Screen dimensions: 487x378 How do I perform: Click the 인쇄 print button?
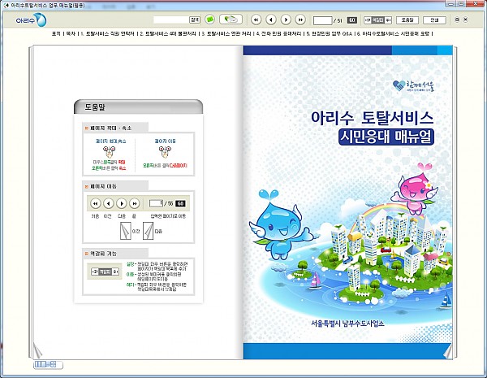tap(434, 20)
